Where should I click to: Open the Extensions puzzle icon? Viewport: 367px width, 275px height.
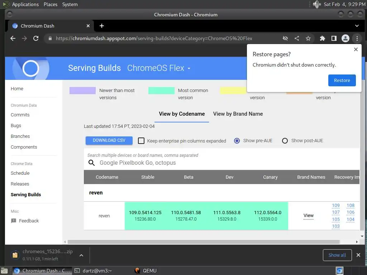323,38
